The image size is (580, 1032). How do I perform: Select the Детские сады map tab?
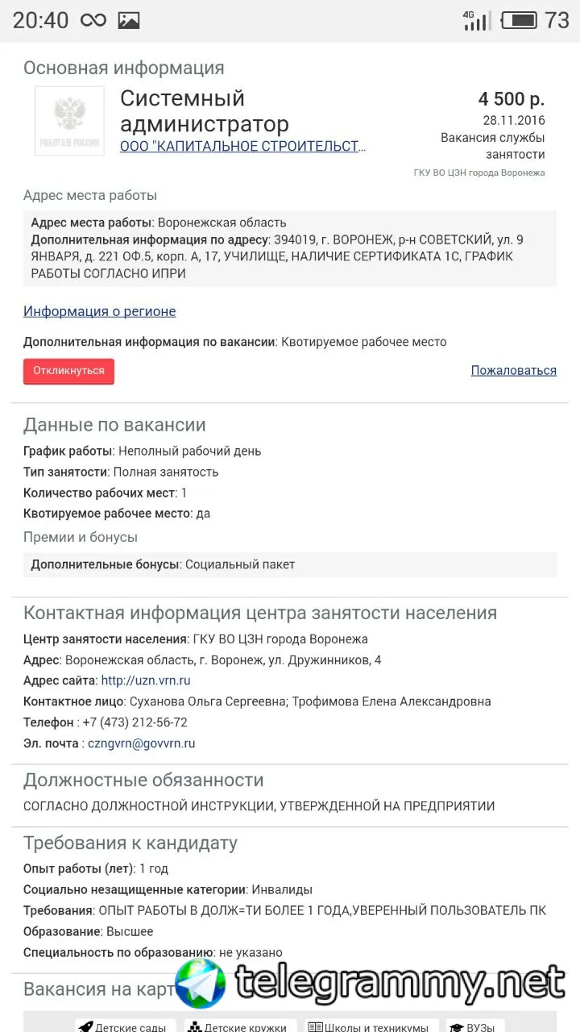tap(123, 1026)
